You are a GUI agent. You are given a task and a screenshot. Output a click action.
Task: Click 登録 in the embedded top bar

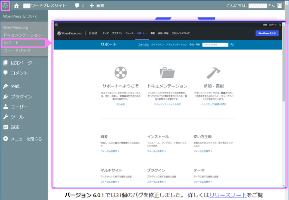click(265, 25)
